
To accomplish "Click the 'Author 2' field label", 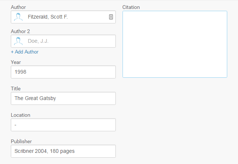I will coord(20,31).
